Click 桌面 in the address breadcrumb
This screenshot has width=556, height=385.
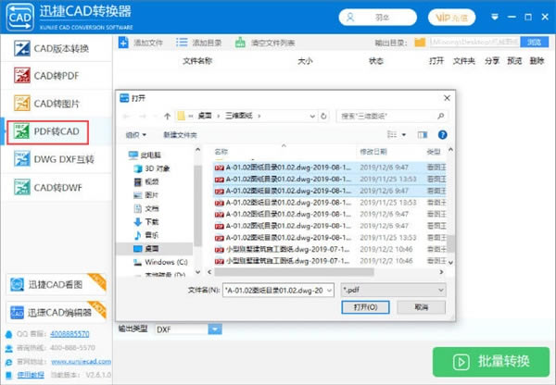[205, 116]
